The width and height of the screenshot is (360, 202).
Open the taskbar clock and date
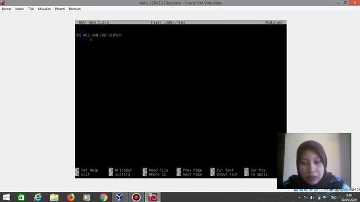coord(349,198)
